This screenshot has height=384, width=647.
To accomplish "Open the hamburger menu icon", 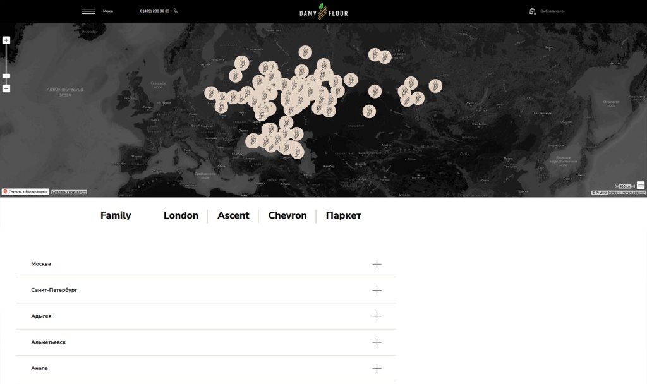I will coord(88,11).
